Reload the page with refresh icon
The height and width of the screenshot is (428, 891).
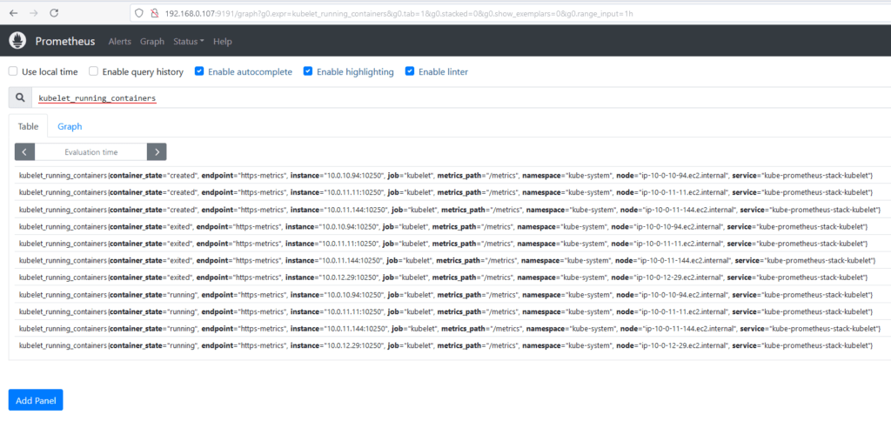pos(54,12)
